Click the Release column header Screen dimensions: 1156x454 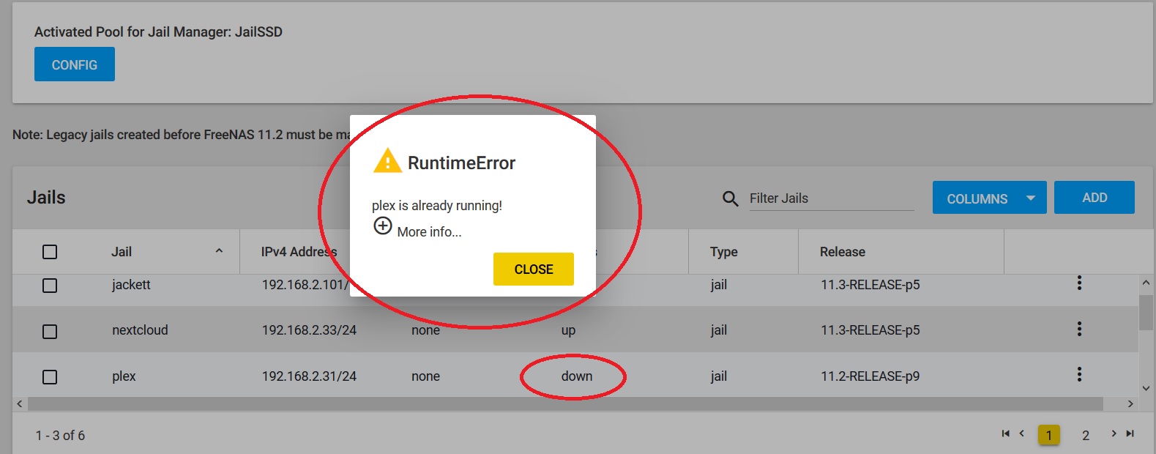pos(843,252)
